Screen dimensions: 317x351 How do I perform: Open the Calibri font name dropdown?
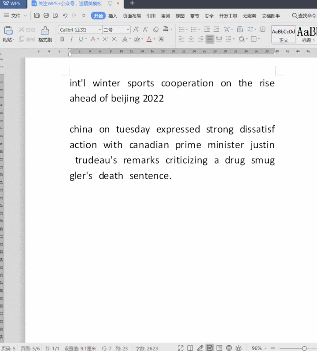tap(100, 30)
